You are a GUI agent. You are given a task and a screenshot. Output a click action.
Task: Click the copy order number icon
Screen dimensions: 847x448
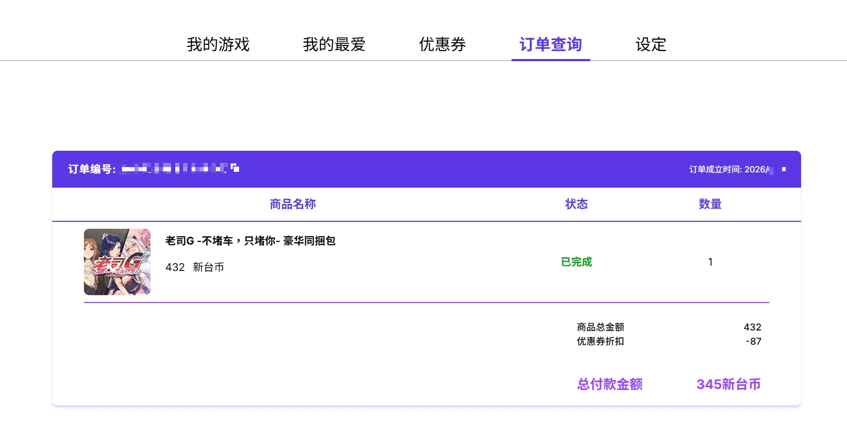tap(235, 168)
